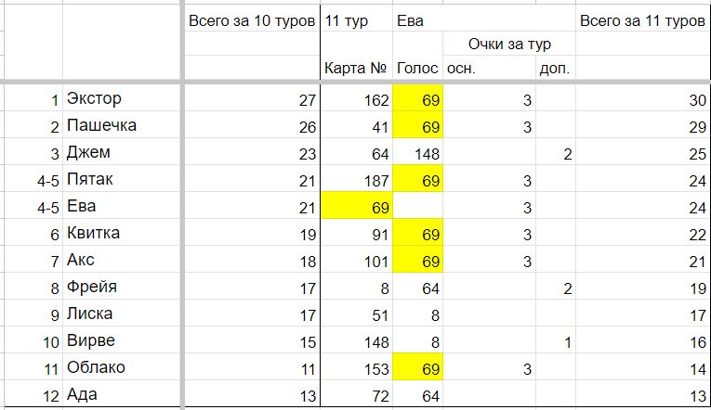Select the доп. subheader cell
This screenshot has height=410, width=711.
pos(556,68)
